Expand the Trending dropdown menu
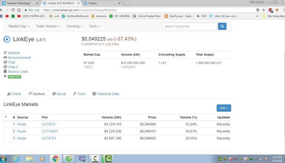285x163 pixels. [74, 26]
